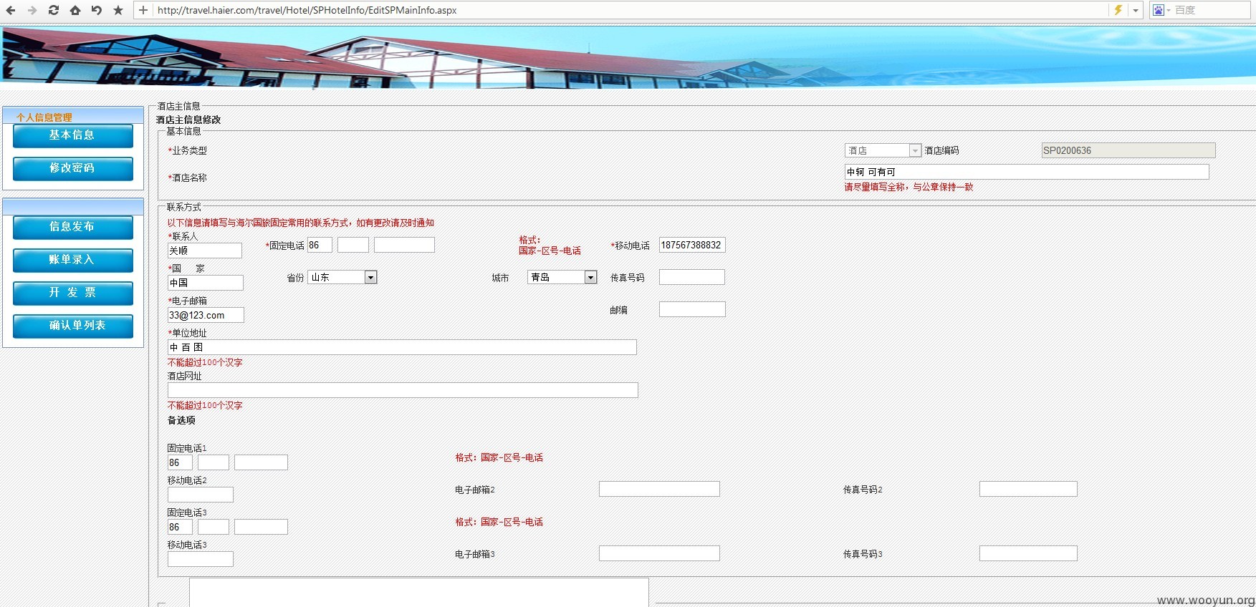The height and width of the screenshot is (607, 1256).
Task: Edit the 国家 field containing 中国
Action: pyautogui.click(x=205, y=283)
